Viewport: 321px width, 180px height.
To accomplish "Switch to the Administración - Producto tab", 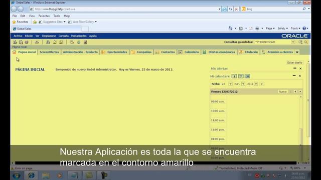I will 80,52.
